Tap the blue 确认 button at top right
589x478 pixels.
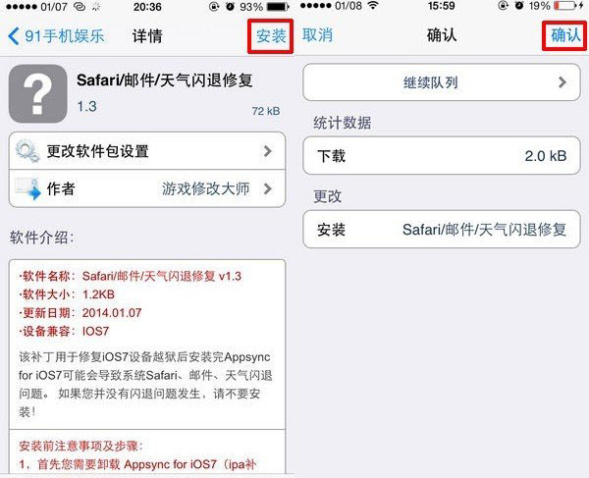click(x=565, y=35)
